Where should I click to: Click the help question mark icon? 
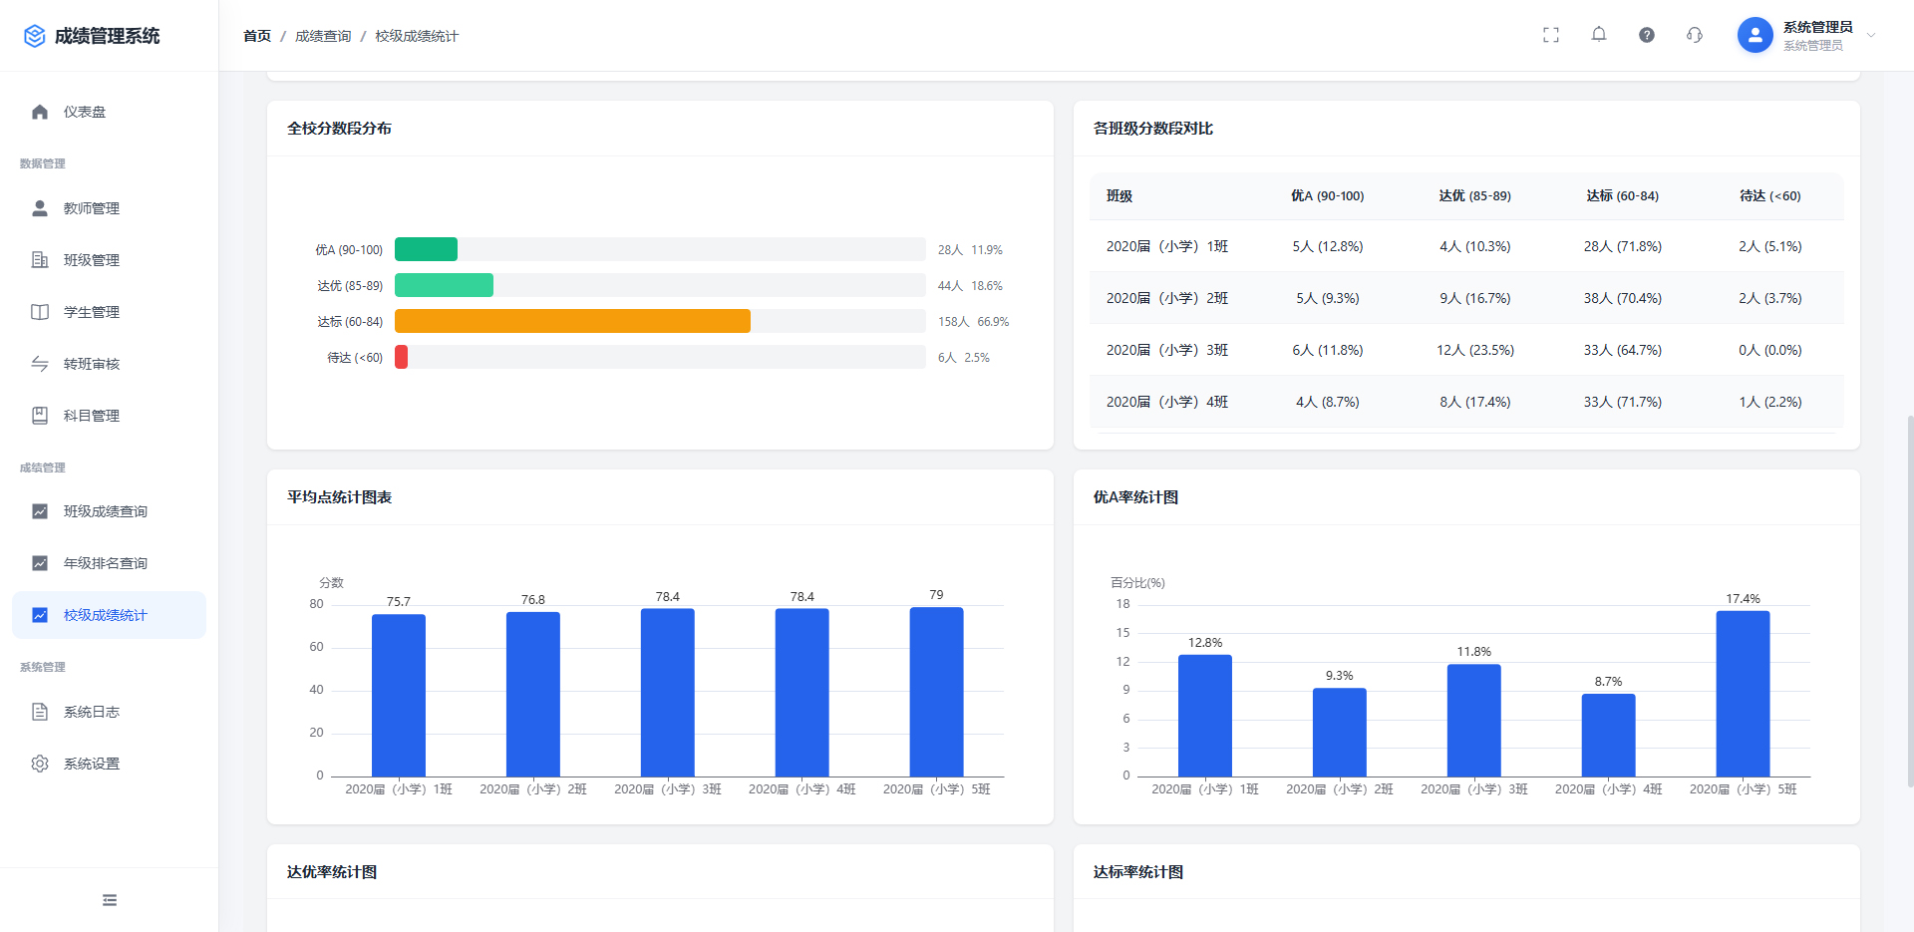coord(1646,35)
